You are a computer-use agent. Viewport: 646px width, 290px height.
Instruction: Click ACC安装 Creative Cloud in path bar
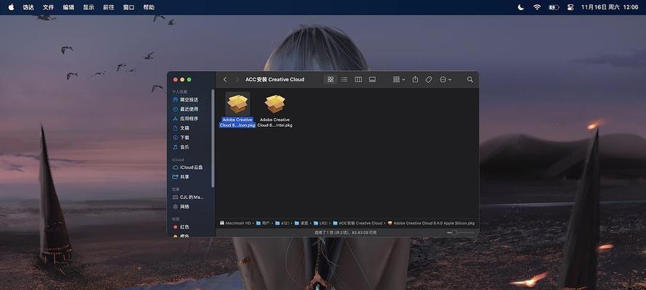coord(358,223)
